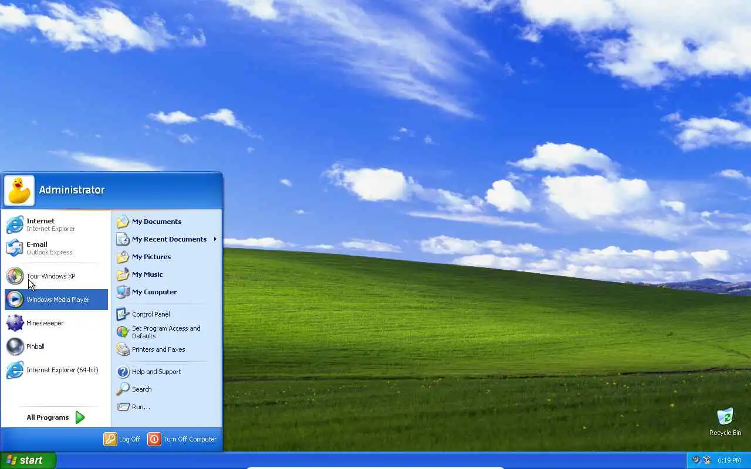Open the Pinball game

click(56, 346)
